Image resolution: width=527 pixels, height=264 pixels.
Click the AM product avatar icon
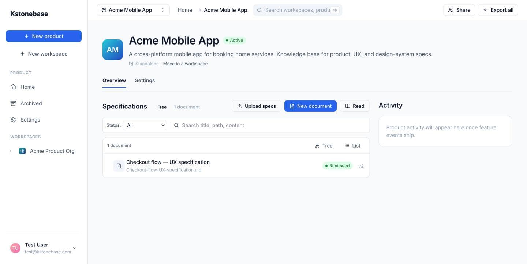click(x=113, y=50)
